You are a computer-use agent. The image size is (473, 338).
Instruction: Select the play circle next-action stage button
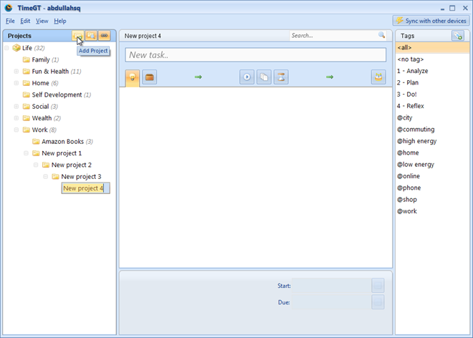[x=247, y=77]
